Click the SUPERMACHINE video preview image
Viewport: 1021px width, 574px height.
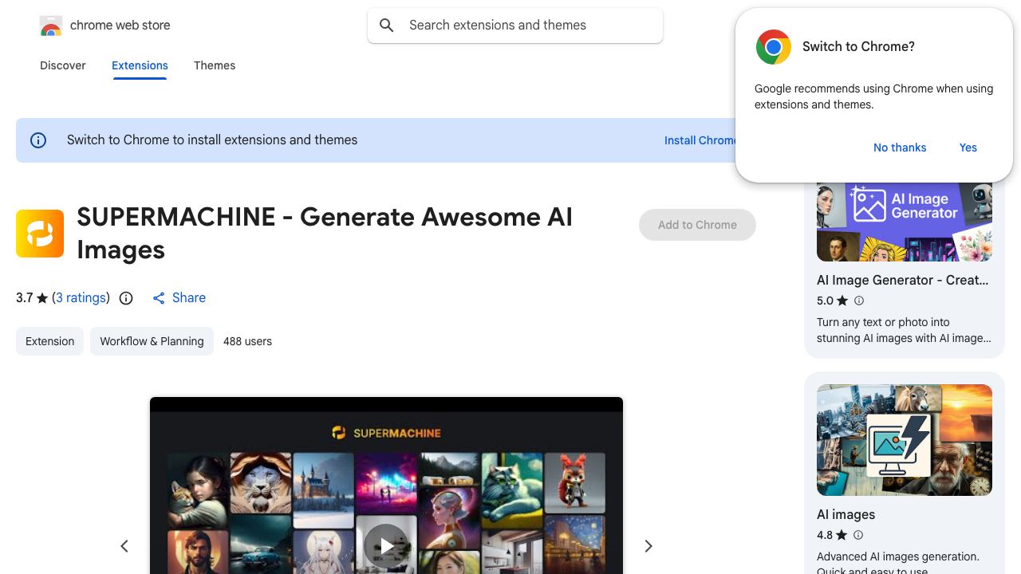(386, 486)
